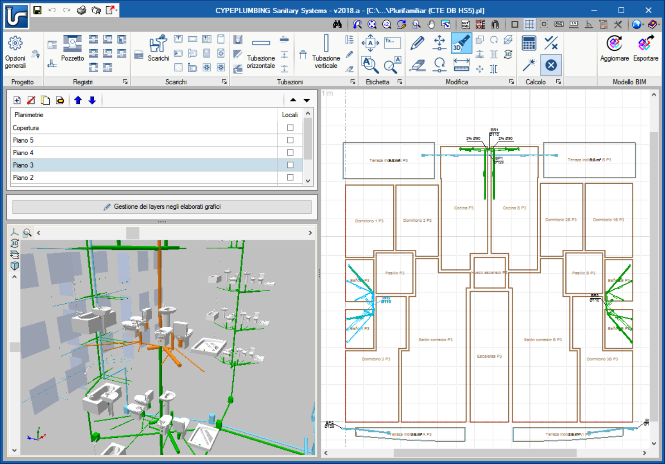Viewport: 665px width, 464px height.
Task: Expand the Etichetta group dialog launcher
Action: pos(400,82)
